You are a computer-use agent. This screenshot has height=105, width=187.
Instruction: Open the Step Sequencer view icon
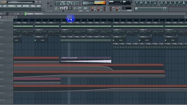click(x=141, y=3)
